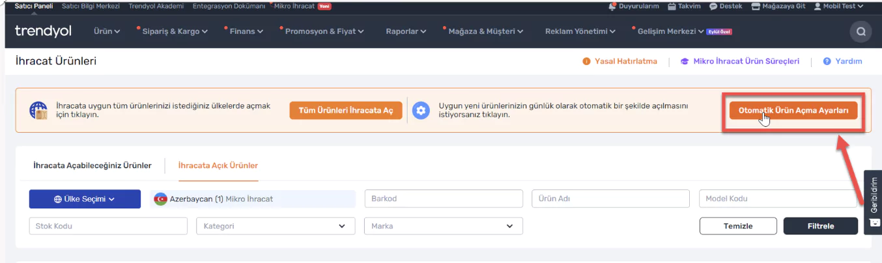Open the search magnifier icon
Viewport: 882px width, 263px height.
click(861, 31)
